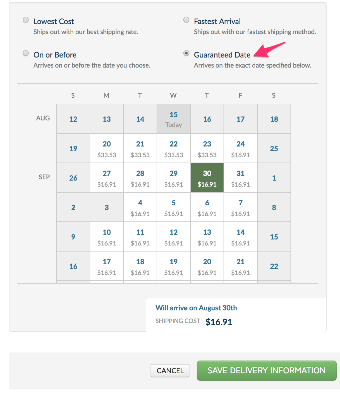Image resolution: width=340 pixels, height=396 pixels.
Task: Choose September 19 with $16.91 shipping
Action: [173, 266]
